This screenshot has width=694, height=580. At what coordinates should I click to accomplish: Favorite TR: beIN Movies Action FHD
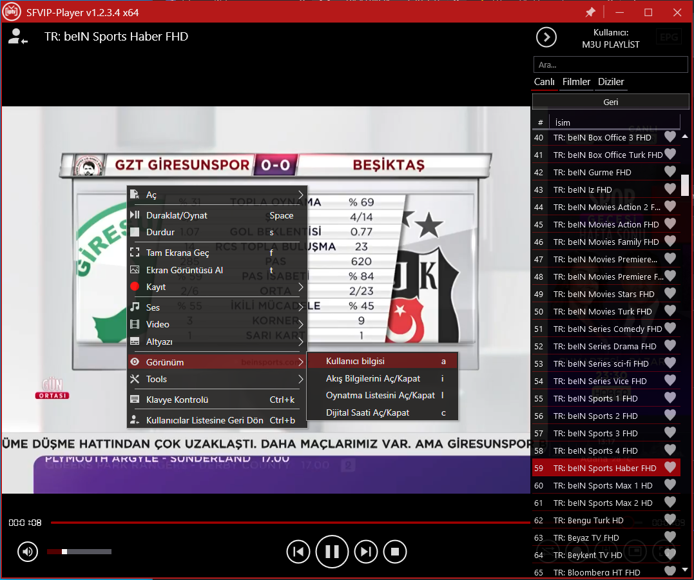click(x=670, y=224)
